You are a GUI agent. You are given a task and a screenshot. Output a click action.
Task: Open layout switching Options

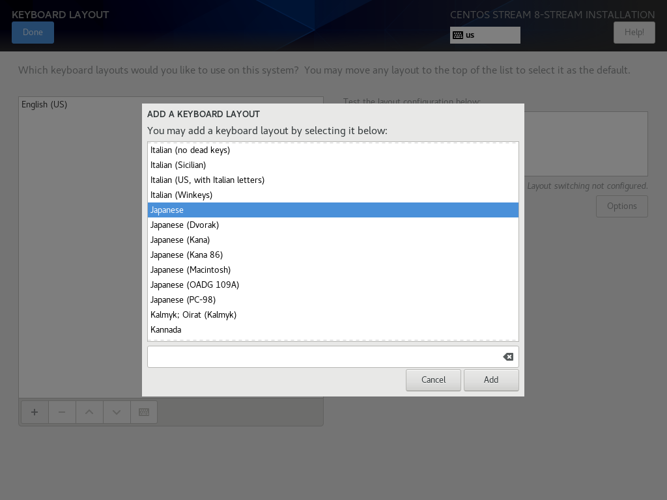pyautogui.click(x=621, y=206)
